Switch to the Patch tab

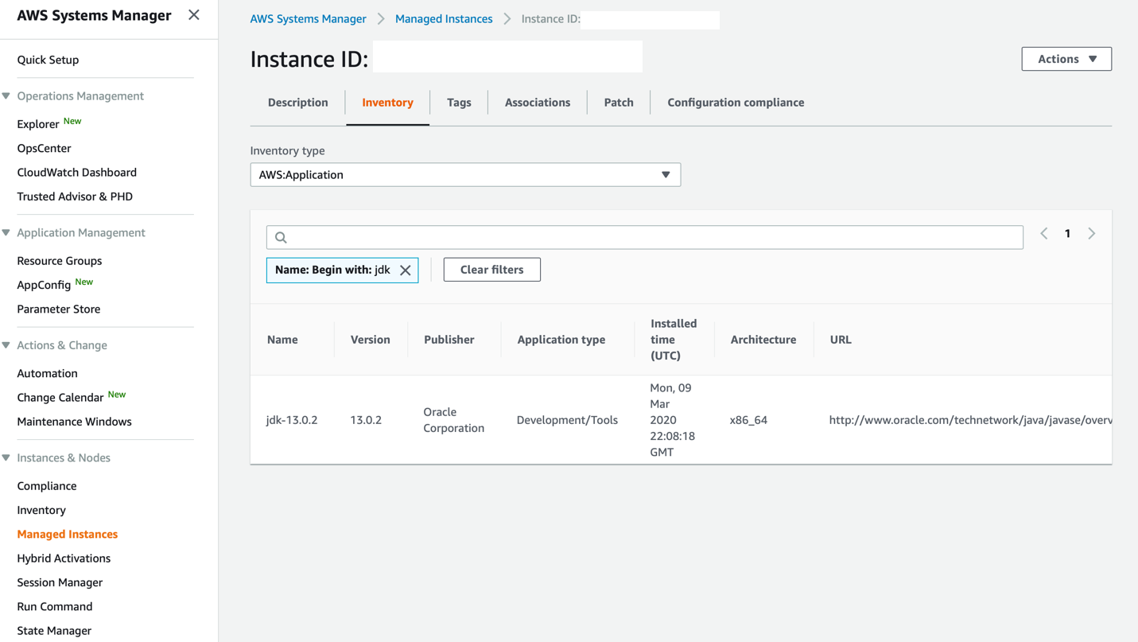(x=618, y=102)
